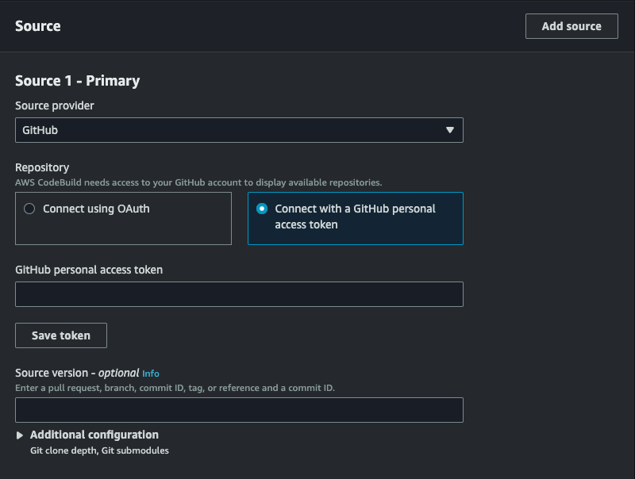The image size is (635, 479).
Task: Select the GitHub personal access token radio button
Action: click(x=262, y=209)
